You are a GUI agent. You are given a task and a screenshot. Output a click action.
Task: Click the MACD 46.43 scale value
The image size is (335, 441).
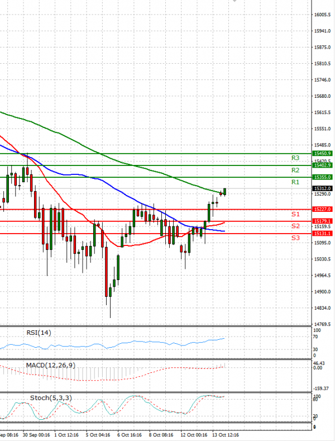(x=319, y=363)
